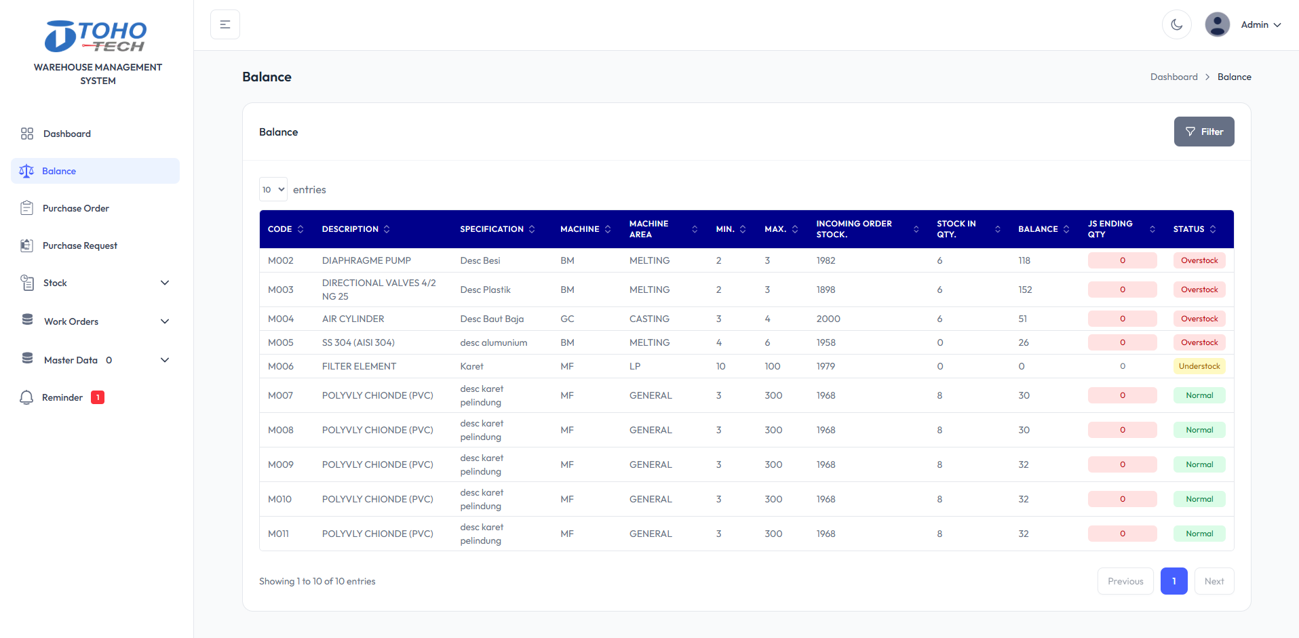Go to Dashboard breadcrumb link

pos(1174,77)
